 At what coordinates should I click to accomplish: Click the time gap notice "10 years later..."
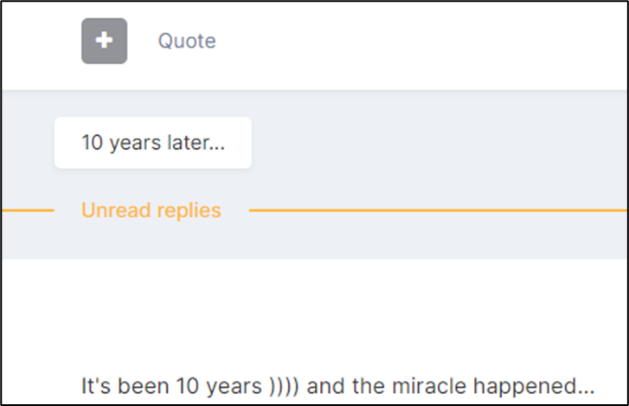[153, 143]
